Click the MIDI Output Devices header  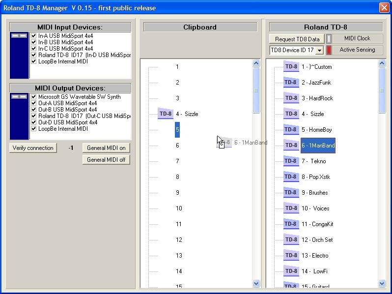(70, 88)
